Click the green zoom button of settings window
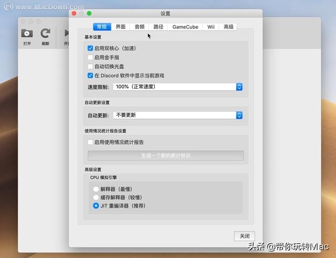Image resolution: width=336 pixels, height=258 pixels. (89, 13)
